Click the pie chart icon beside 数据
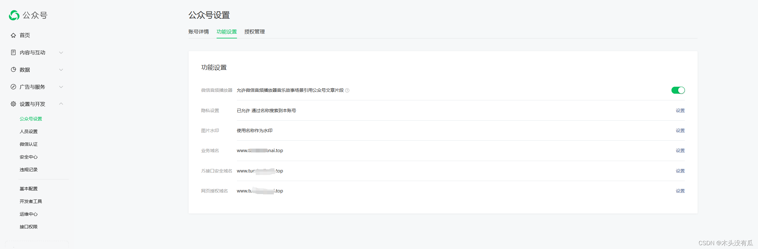Screen dimensions: 758x249 point(13,70)
